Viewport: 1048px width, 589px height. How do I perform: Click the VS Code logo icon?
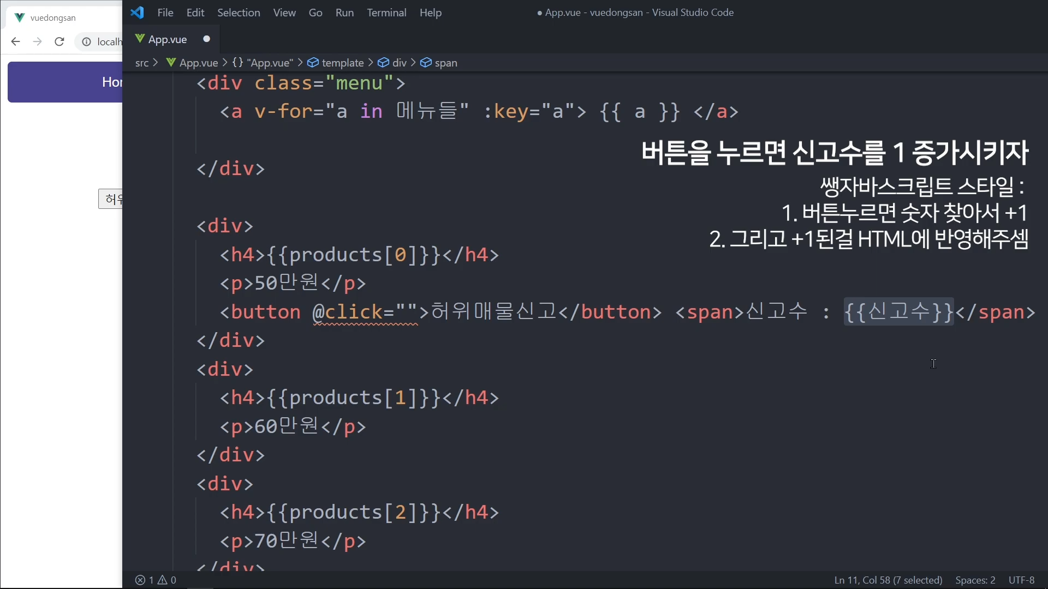coord(137,13)
